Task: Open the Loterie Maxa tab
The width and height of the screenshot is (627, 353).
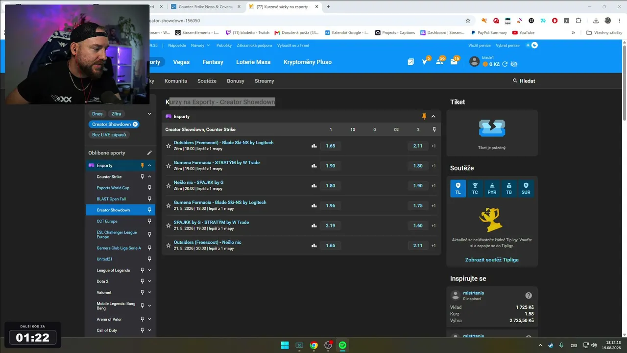Action: click(x=253, y=62)
